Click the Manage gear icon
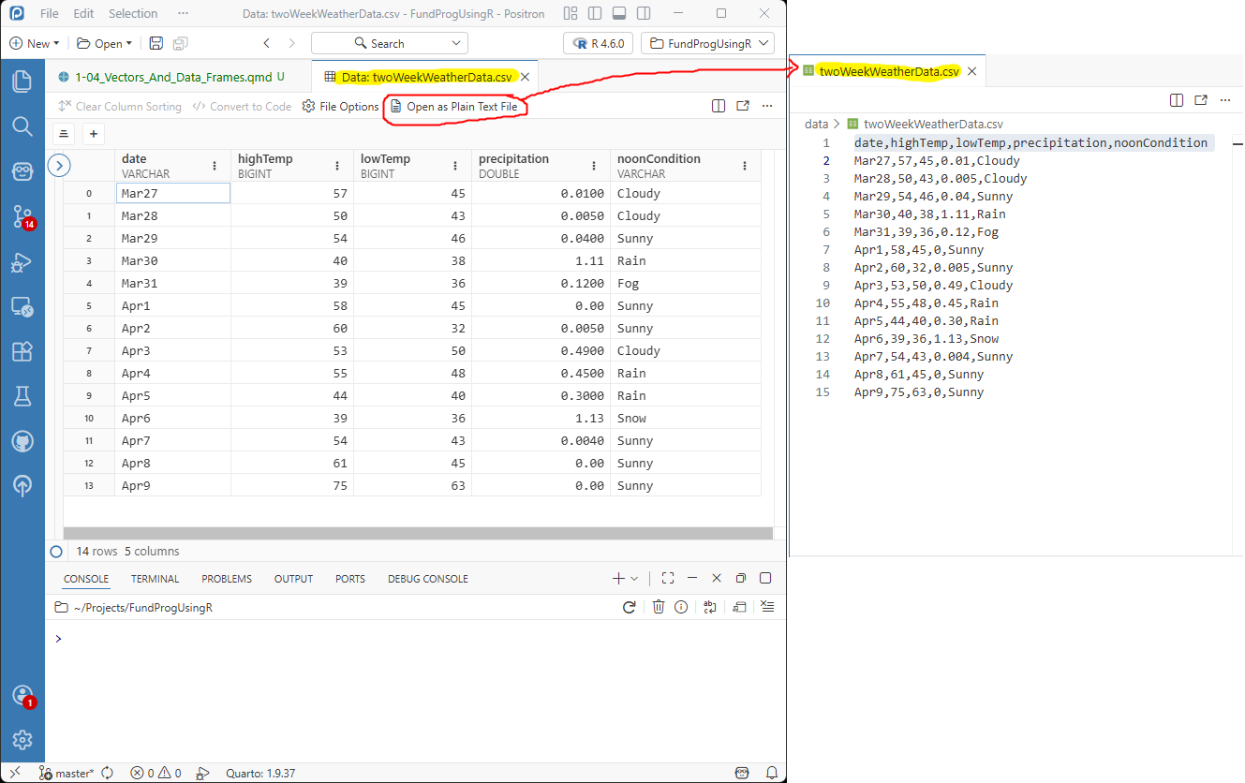 tap(22, 739)
